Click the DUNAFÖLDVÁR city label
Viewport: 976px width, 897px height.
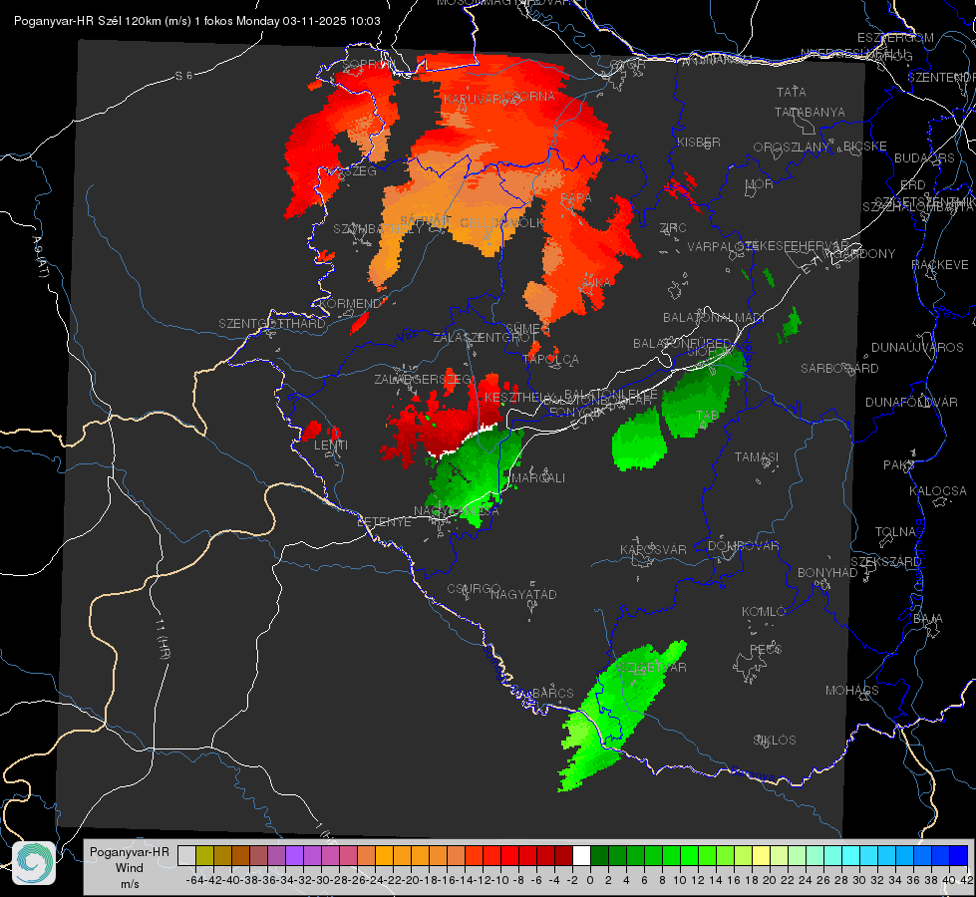tap(911, 402)
